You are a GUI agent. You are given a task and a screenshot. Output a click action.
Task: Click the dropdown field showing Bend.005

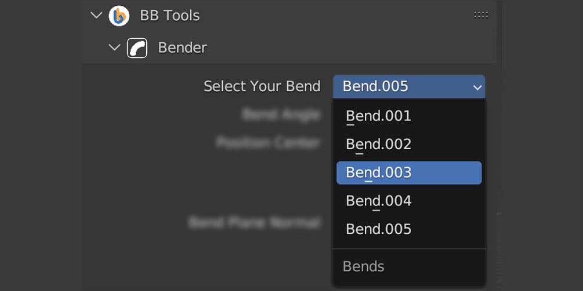[400, 87]
